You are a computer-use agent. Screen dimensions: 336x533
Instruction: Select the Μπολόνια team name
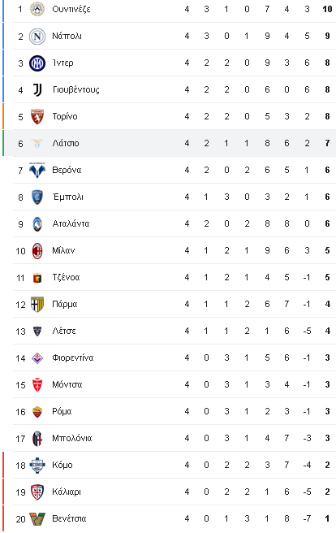pos(72,439)
